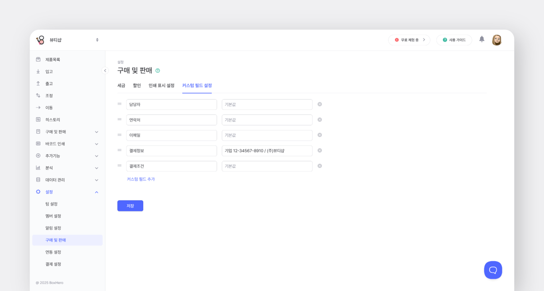Click the 저장 save button
This screenshot has width=544, height=291.
pos(130,206)
